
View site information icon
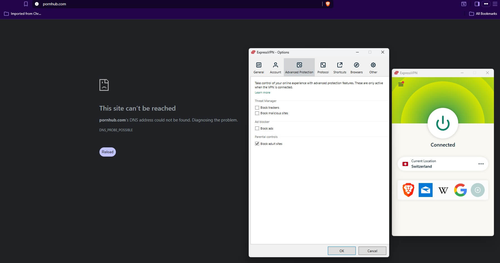click(x=37, y=4)
